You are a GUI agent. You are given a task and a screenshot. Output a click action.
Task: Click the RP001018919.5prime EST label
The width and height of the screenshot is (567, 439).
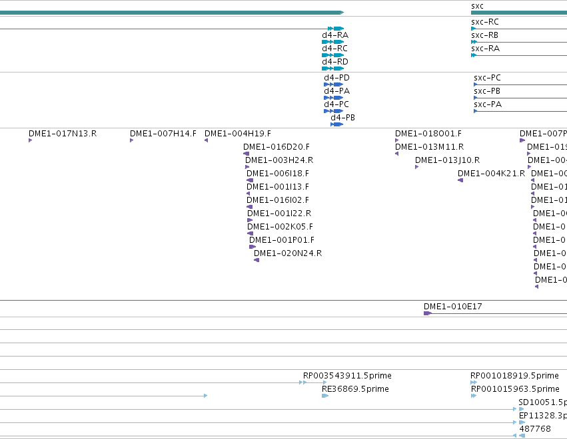(x=514, y=376)
